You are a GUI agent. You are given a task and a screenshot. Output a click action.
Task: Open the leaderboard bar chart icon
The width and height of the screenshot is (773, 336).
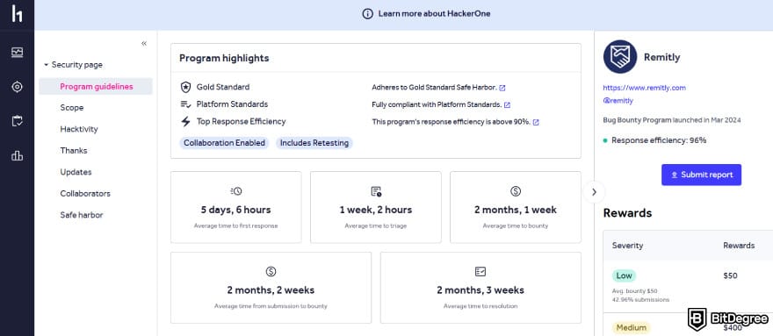pos(18,156)
